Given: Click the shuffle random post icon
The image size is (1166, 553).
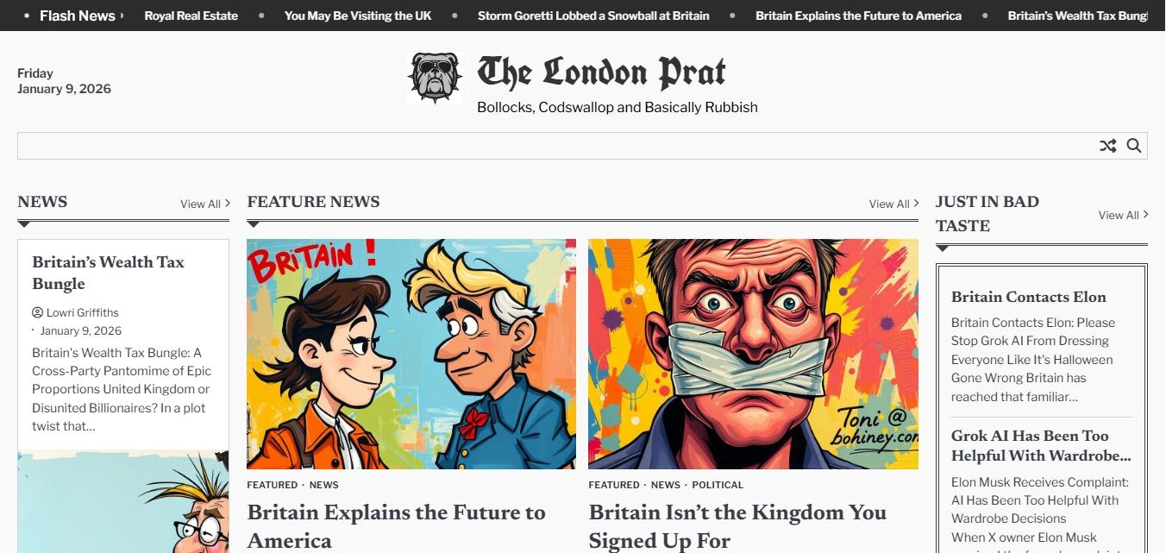Looking at the screenshot, I should [x=1108, y=146].
